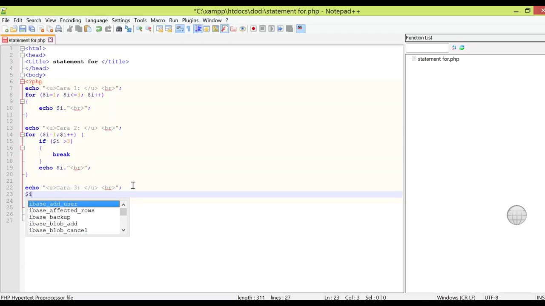The width and height of the screenshot is (545, 306).
Task: Toggle show all characters pilcrow icon
Action: (189, 29)
